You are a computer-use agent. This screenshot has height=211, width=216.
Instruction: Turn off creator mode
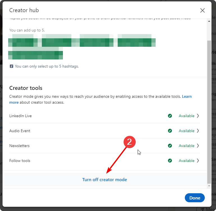point(104,179)
